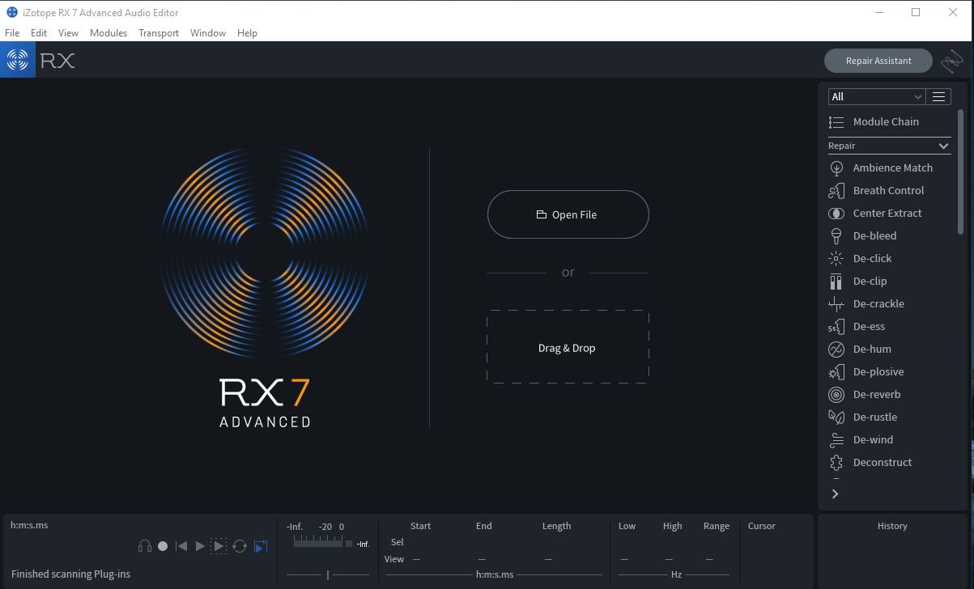Open the Transport menu
This screenshot has width=974, height=589.
coord(159,32)
